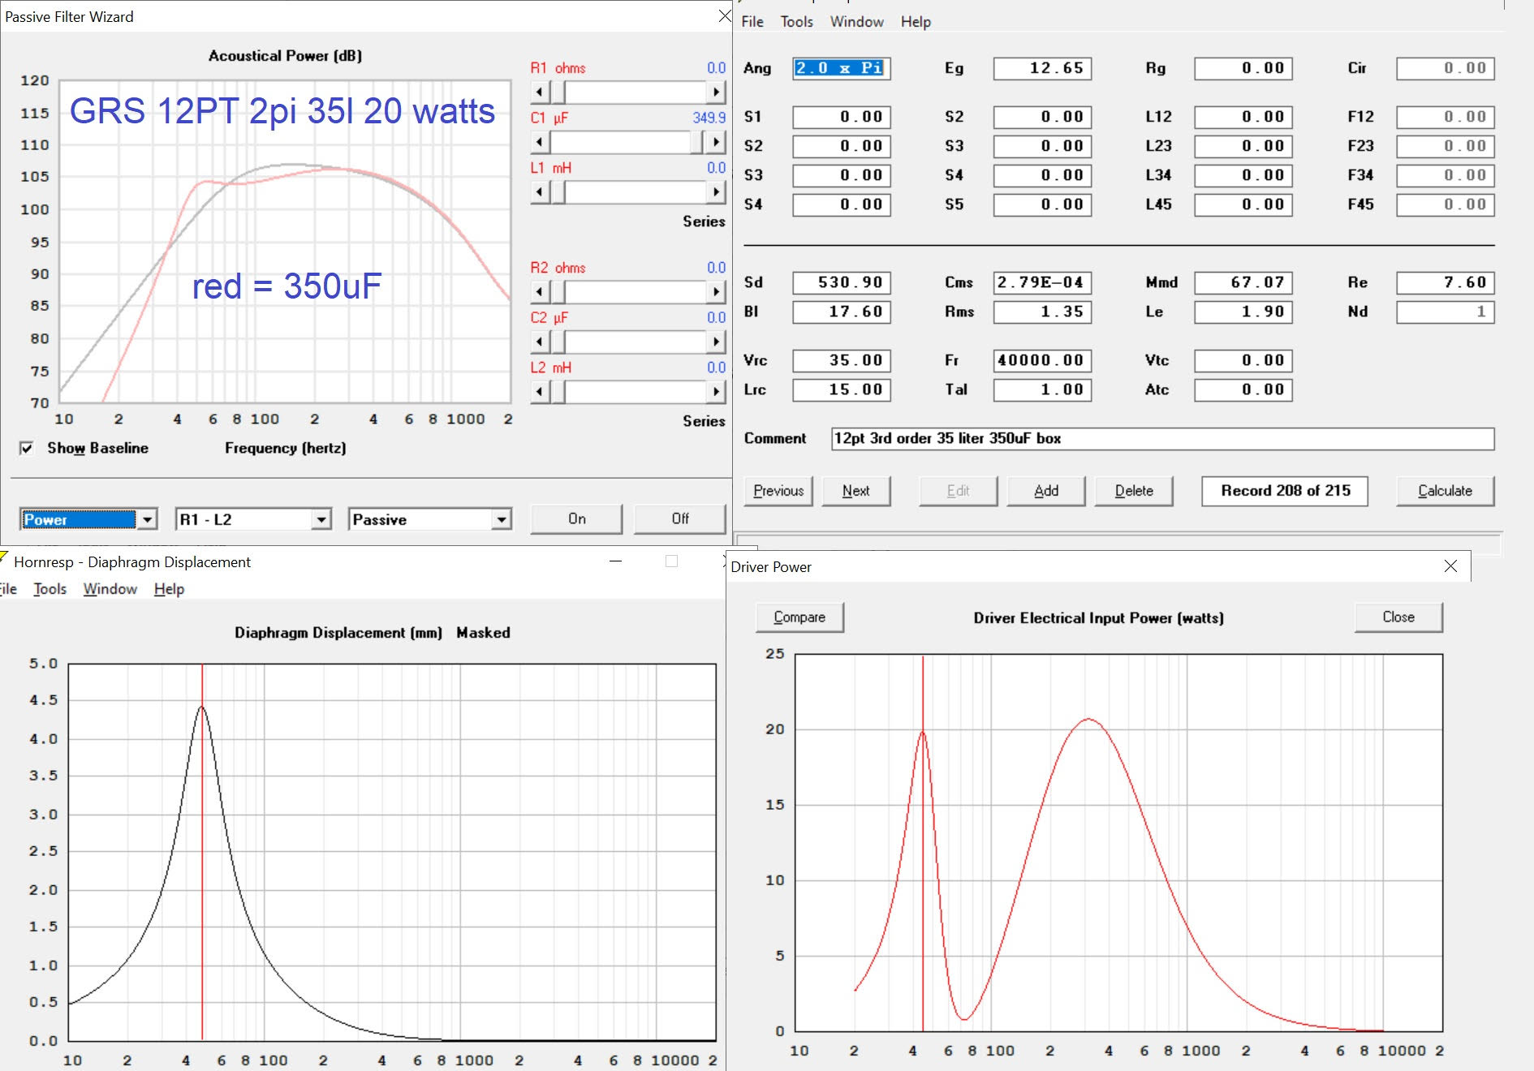Click the L2 mH slider left arrow
The width and height of the screenshot is (1534, 1071).
pos(540,392)
